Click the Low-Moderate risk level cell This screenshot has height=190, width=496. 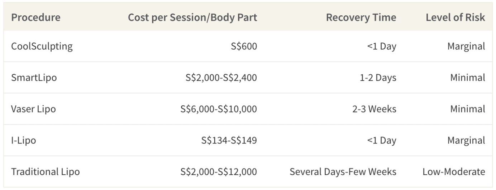[454, 172]
